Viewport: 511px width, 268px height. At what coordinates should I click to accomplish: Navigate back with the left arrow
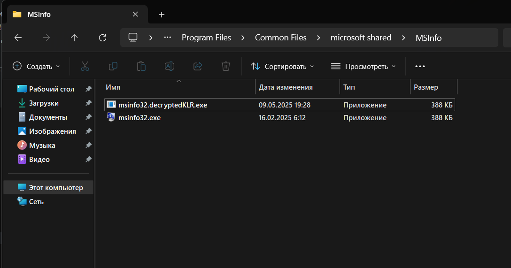18,38
